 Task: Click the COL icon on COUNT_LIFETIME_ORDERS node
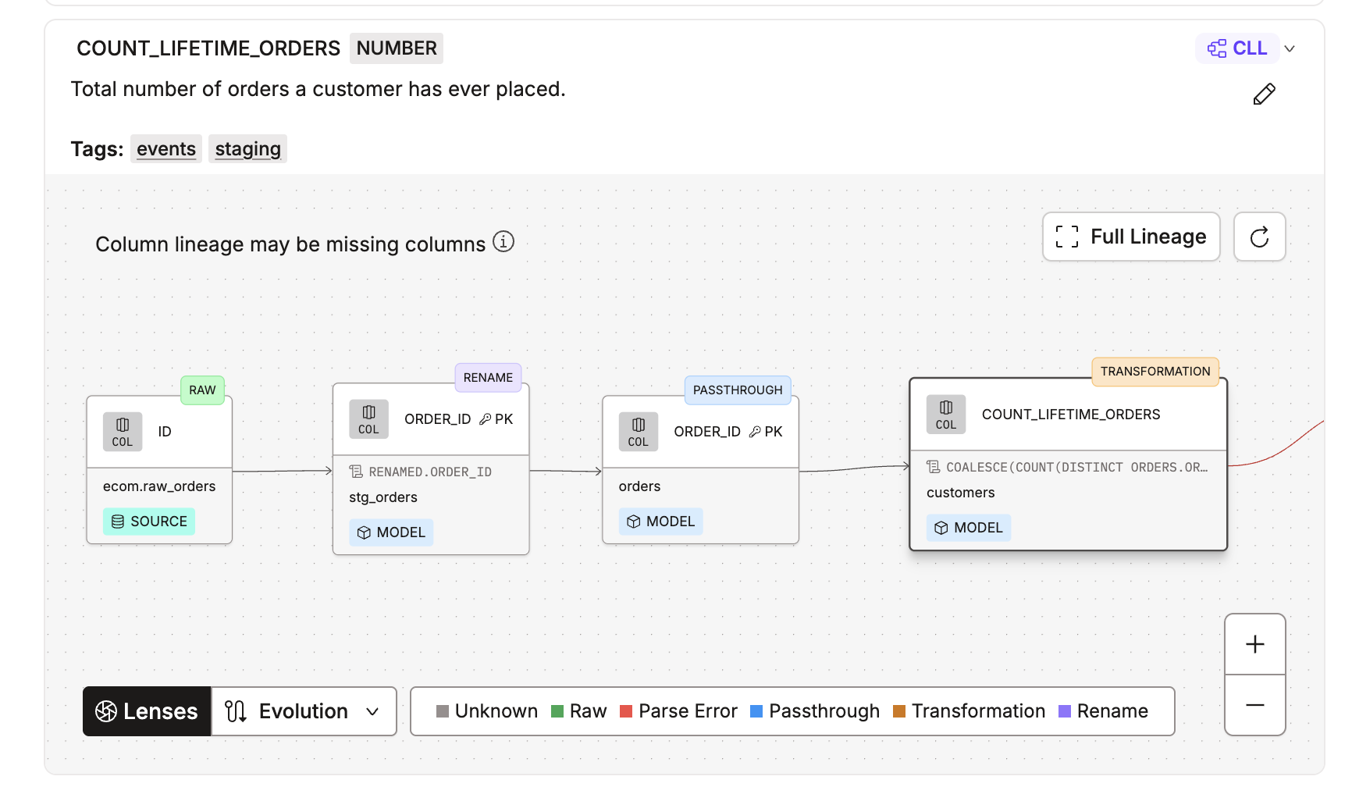pyautogui.click(x=945, y=415)
